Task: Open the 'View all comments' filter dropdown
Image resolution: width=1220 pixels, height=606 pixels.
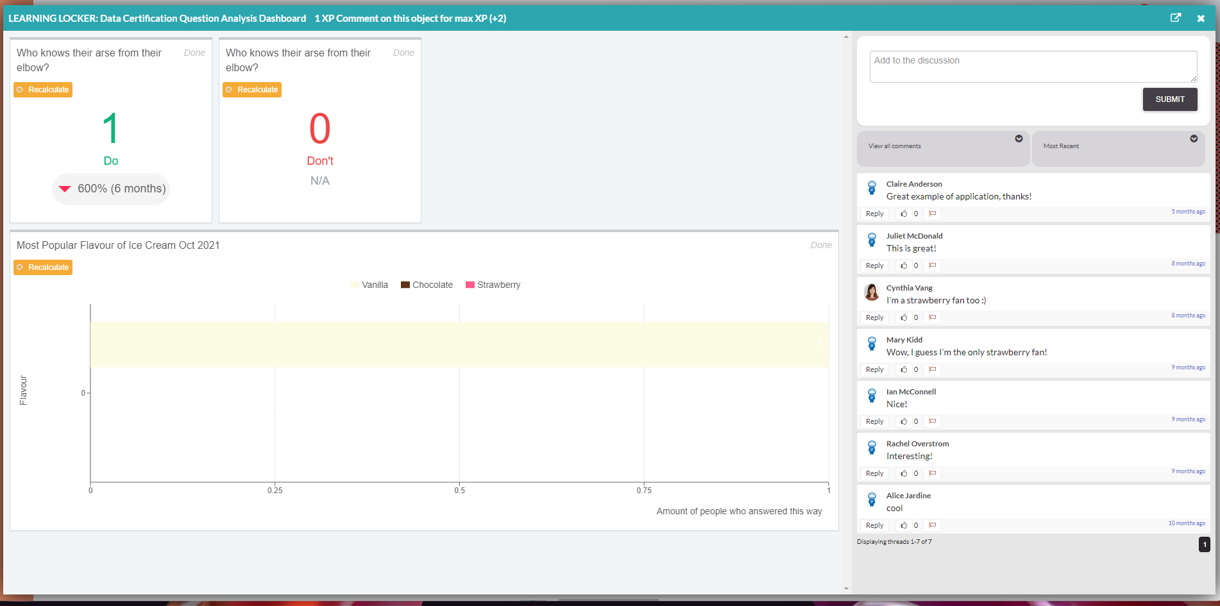Action: 943,147
